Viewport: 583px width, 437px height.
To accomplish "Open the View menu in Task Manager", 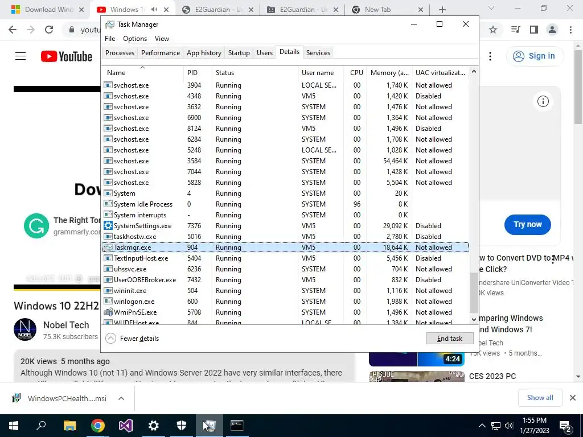I will (162, 39).
